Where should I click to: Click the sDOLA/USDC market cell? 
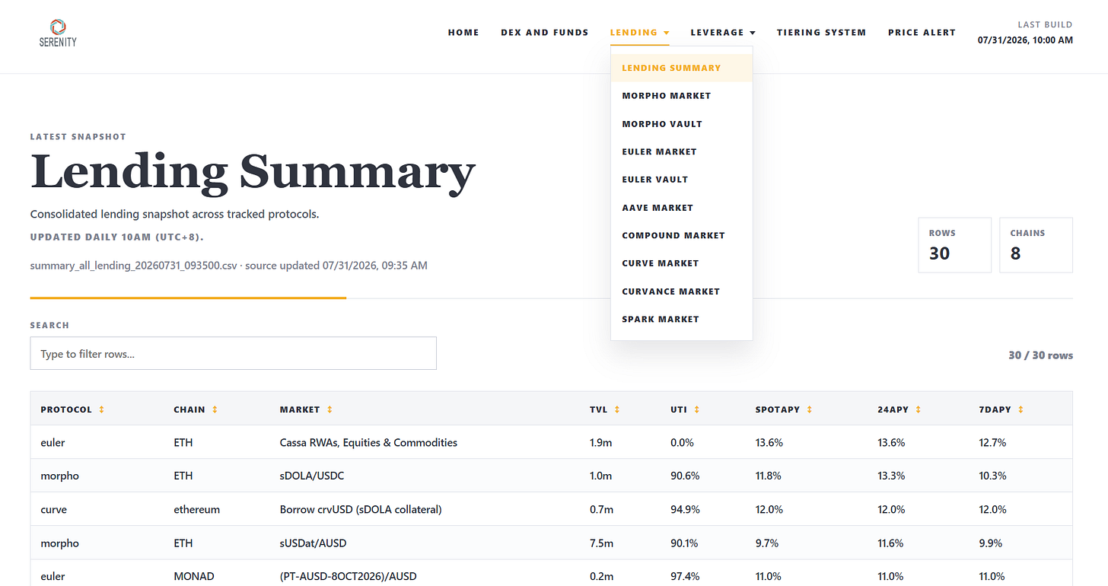311,476
